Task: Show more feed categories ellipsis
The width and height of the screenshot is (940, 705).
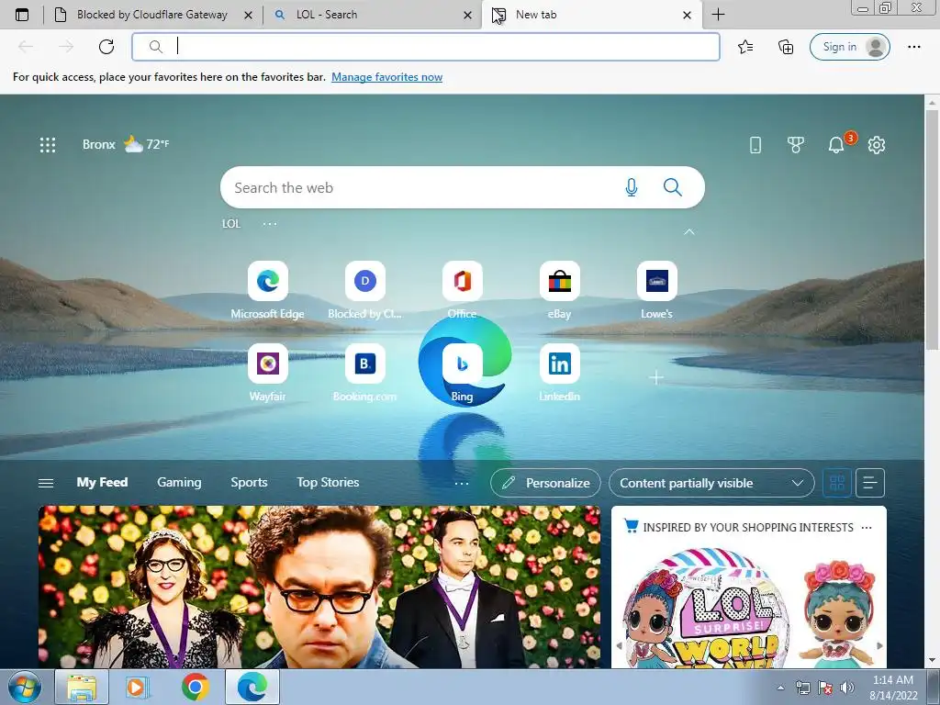Action: (x=462, y=483)
